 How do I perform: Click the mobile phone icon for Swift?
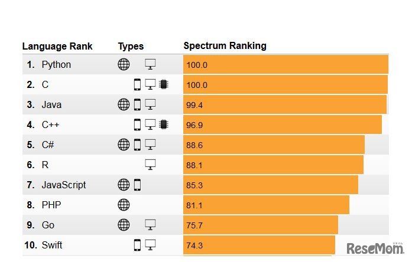[x=137, y=245]
